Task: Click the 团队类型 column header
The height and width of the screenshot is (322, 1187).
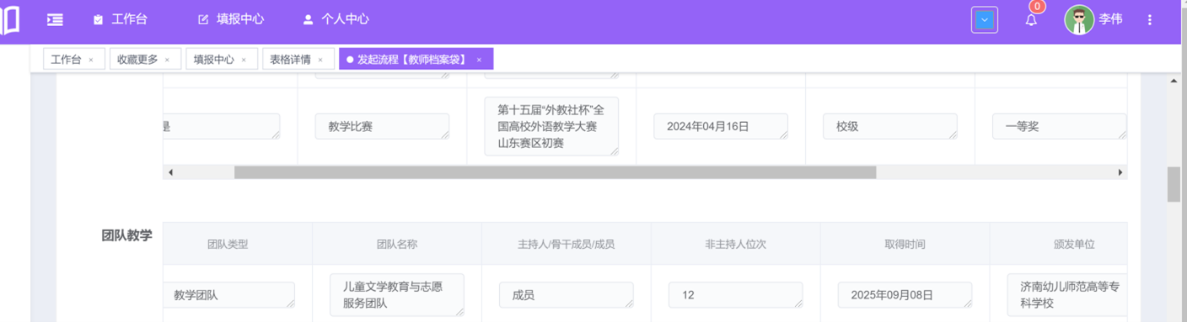Action: point(228,244)
